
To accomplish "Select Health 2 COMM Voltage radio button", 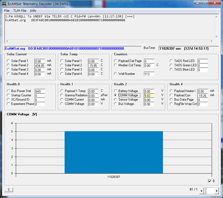I will click(x=116, y=95).
